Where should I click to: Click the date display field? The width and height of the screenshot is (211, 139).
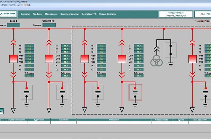(x=202, y=14)
